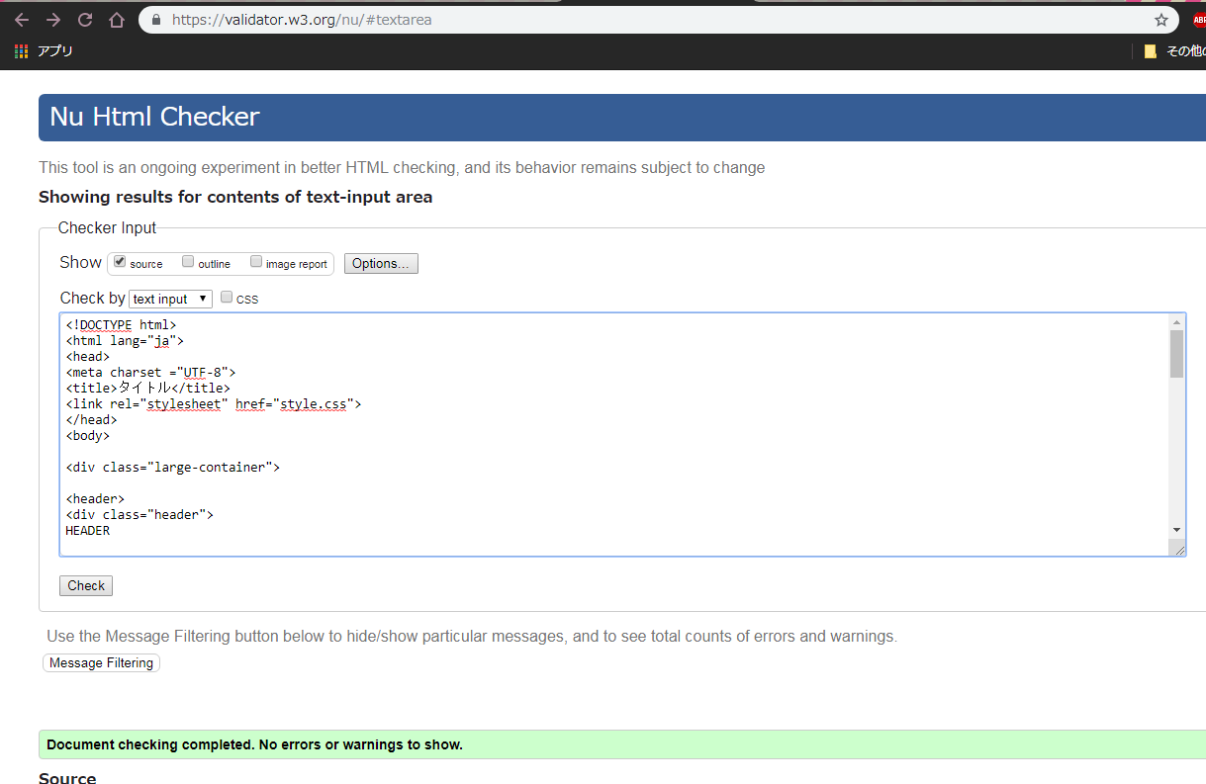Click the Nu Html Checker heading link
1206x784 pixels.
154,117
